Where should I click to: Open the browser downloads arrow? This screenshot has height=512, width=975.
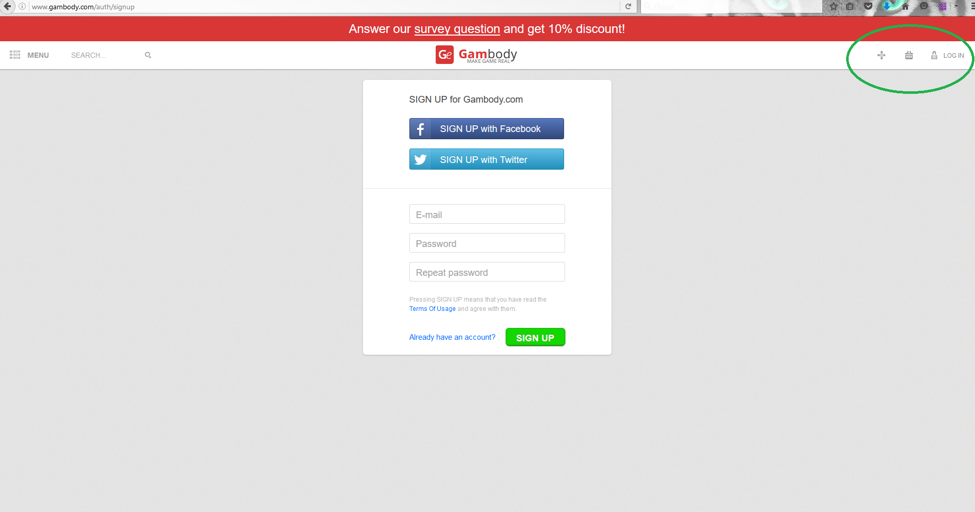[x=887, y=7]
